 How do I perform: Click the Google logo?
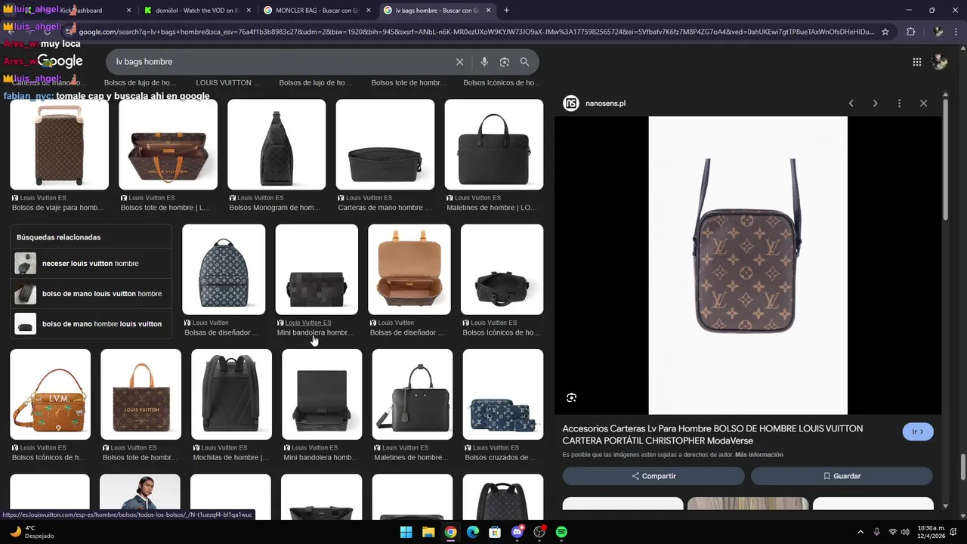(60, 61)
